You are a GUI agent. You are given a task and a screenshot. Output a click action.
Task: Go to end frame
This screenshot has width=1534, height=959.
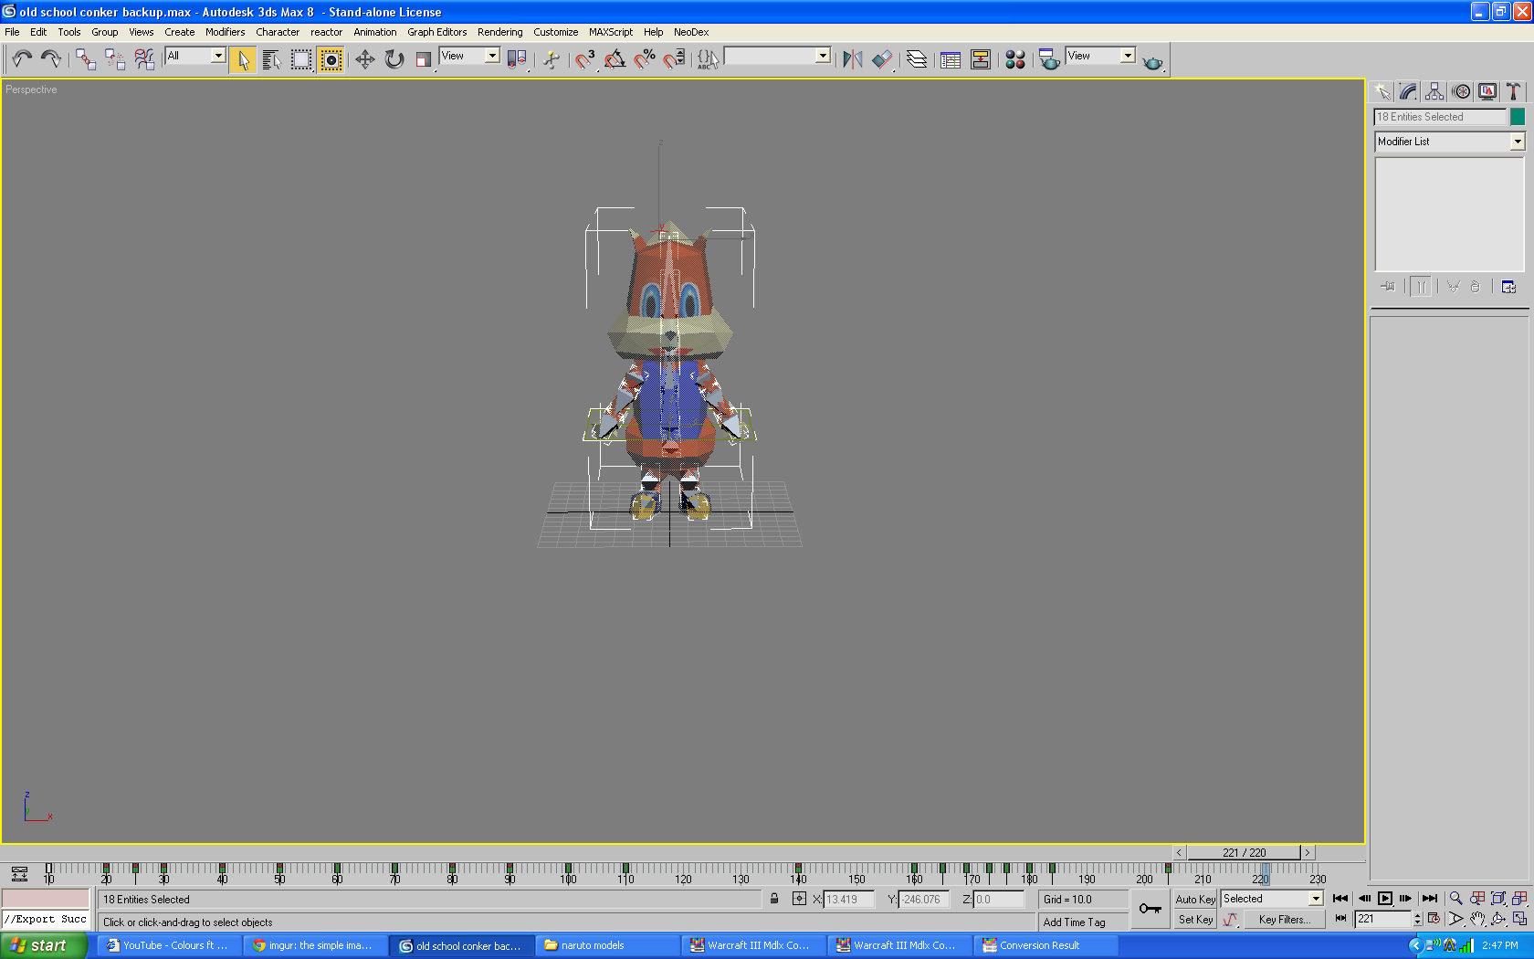pyautogui.click(x=1430, y=899)
